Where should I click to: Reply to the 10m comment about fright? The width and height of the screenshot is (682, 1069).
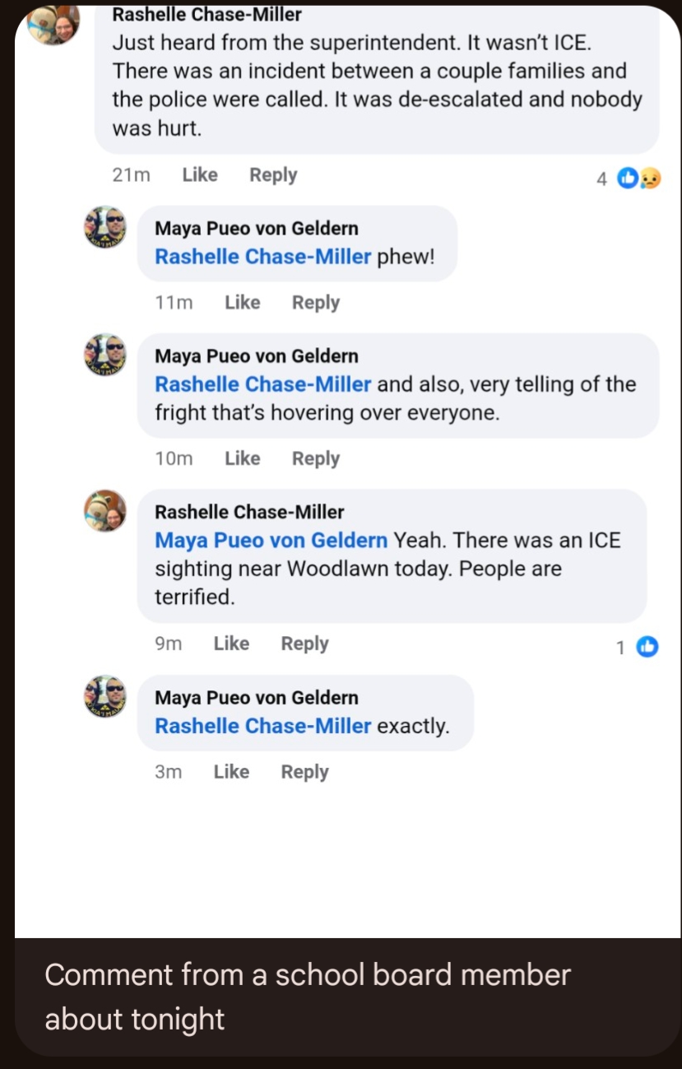316,458
